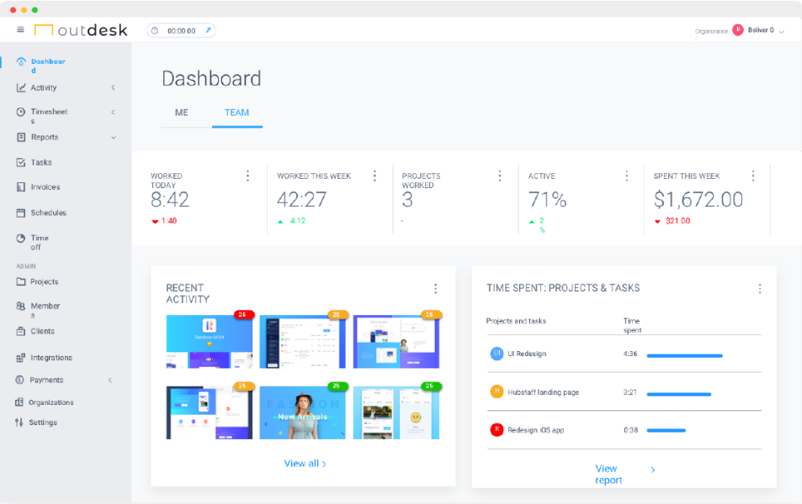802x504 pixels.
Task: Switch to the ME tab
Action: [x=182, y=113]
